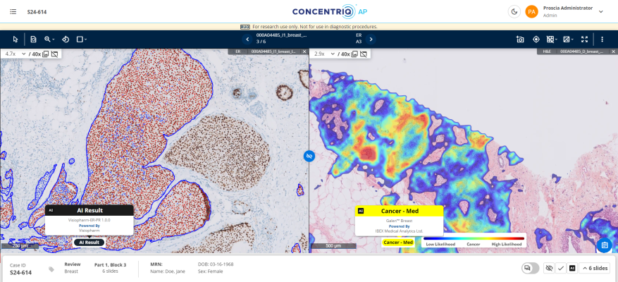Select the pointer cursor tool

tap(16, 39)
